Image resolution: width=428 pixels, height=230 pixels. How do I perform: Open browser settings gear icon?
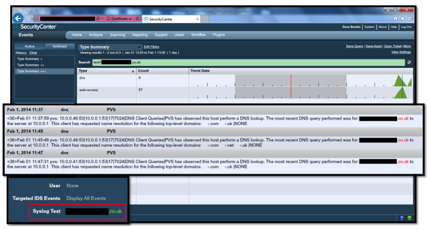(x=410, y=19)
